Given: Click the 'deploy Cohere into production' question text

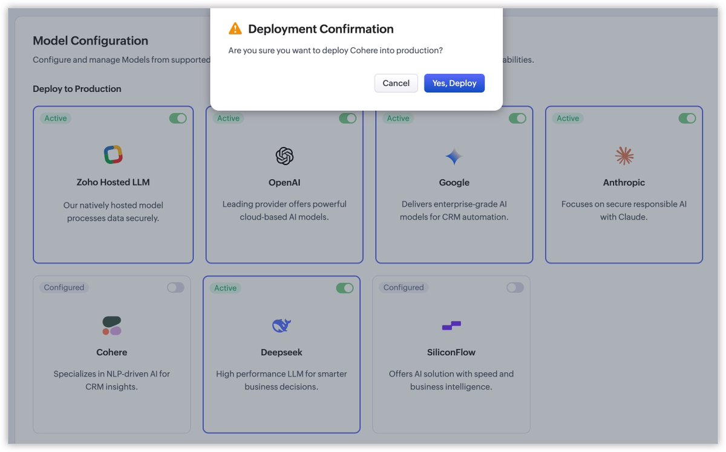Looking at the screenshot, I should pyautogui.click(x=336, y=51).
